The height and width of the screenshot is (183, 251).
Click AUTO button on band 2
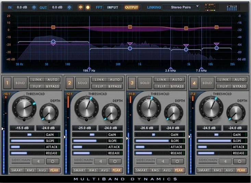(115, 79)
